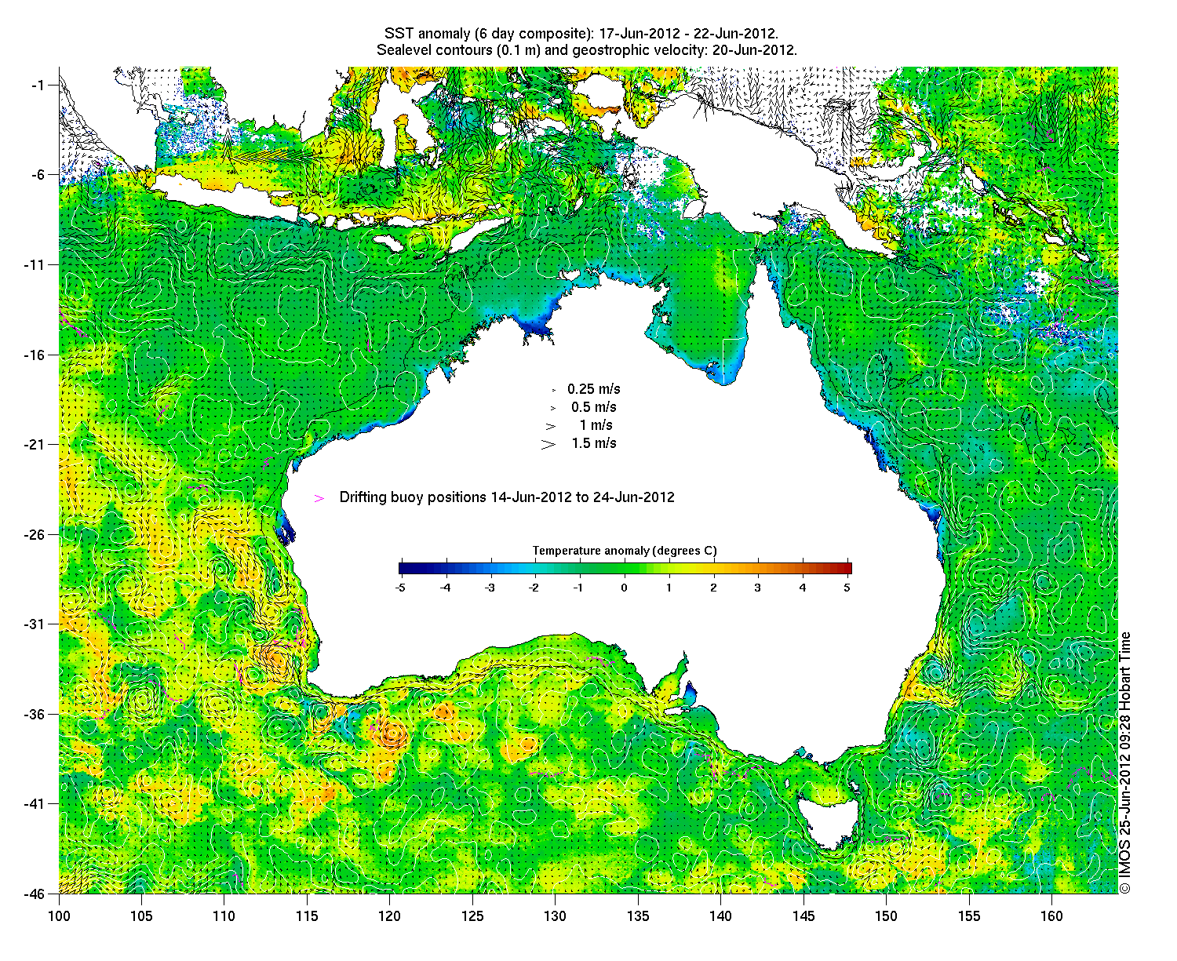Click longitude axis label 120

coord(390,916)
